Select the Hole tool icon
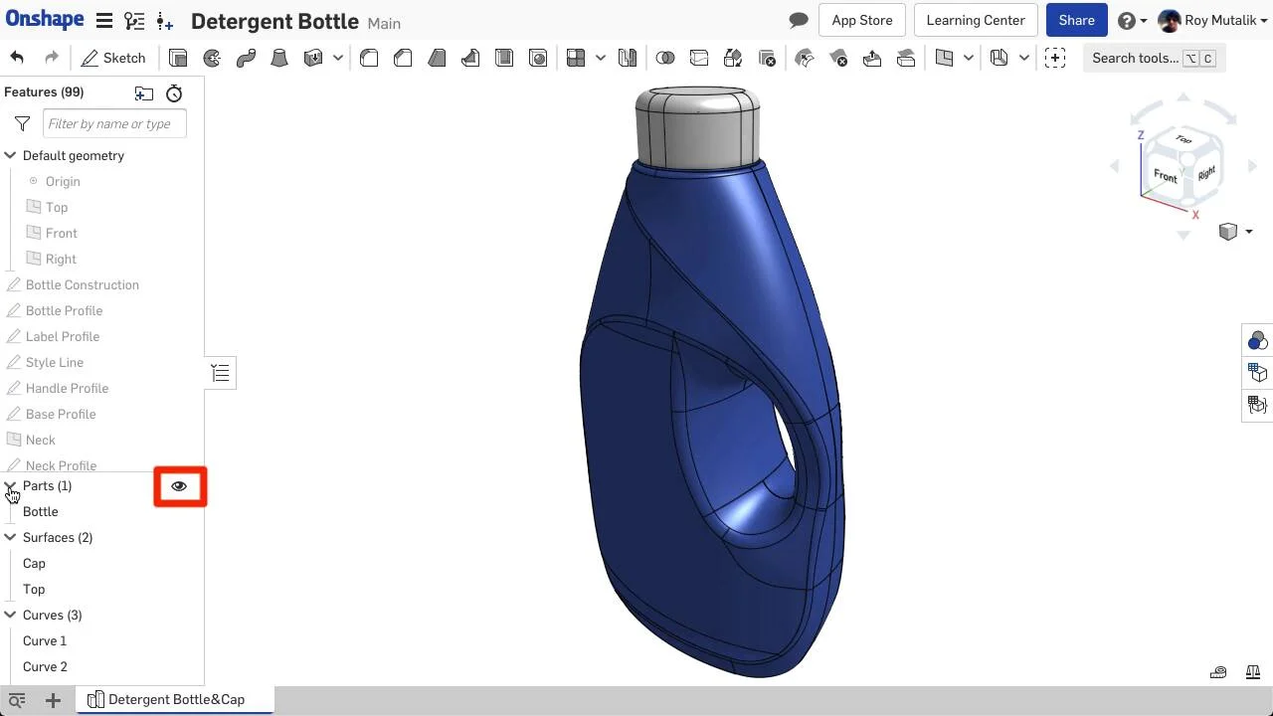 (538, 58)
